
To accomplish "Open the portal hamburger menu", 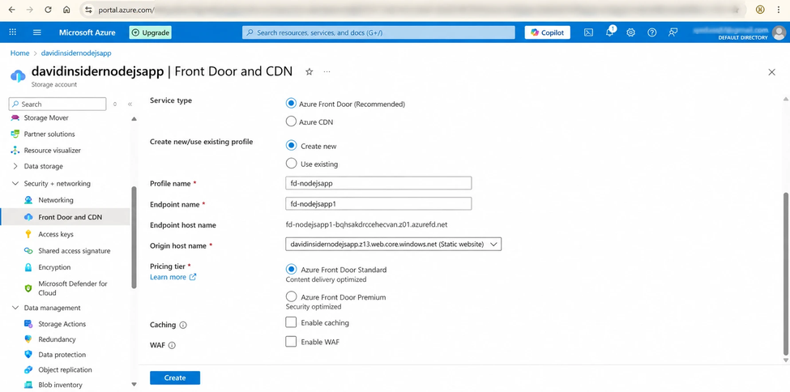I will [x=36, y=32].
